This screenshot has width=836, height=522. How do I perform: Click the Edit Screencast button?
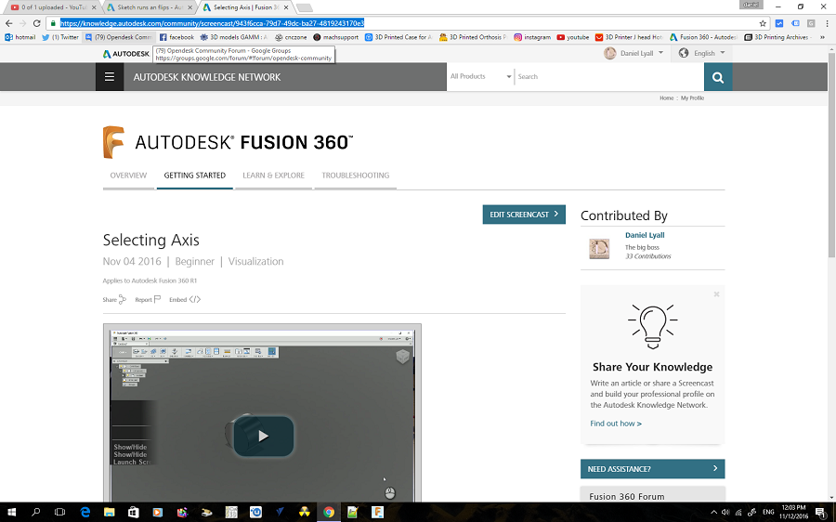point(524,215)
